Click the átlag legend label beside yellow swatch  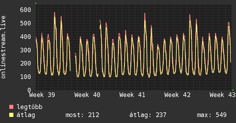point(26,115)
